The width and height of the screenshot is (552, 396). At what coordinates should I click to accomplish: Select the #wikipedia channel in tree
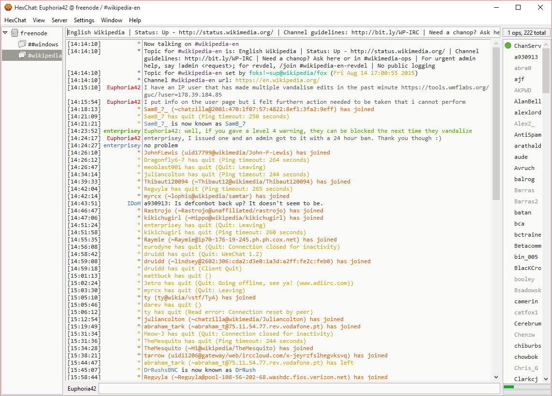pos(44,55)
